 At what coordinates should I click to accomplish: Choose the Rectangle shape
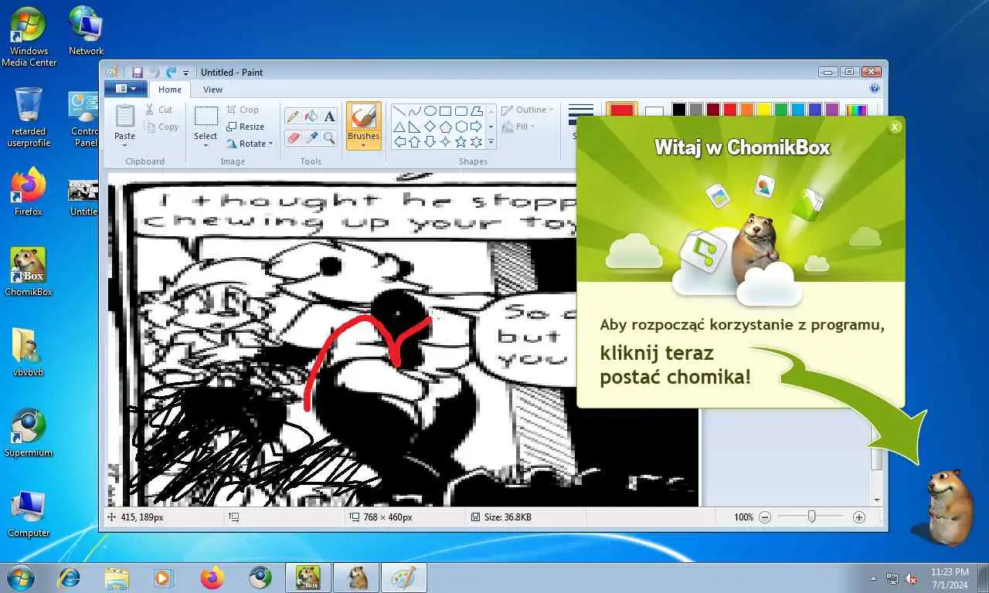pos(446,110)
